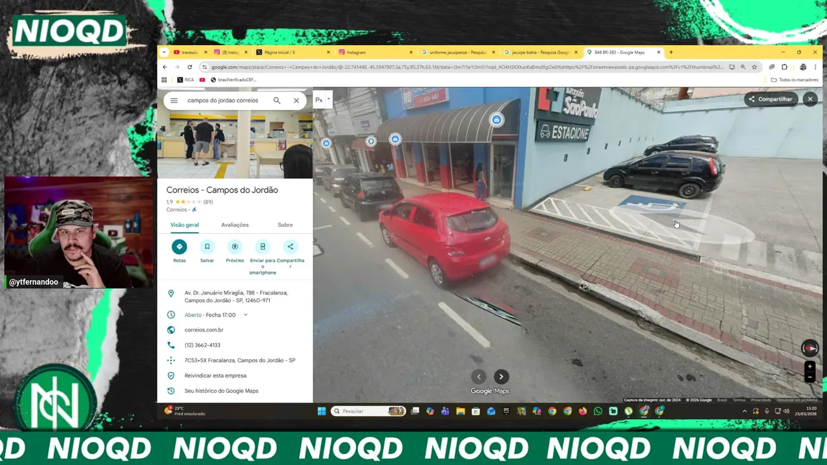Image resolution: width=827 pixels, height=465 pixels.
Task: Open the Windows Start menu
Action: [x=322, y=411]
